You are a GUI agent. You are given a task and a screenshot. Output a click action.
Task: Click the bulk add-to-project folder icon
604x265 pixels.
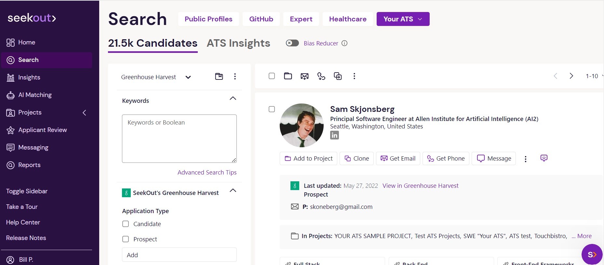pos(288,76)
